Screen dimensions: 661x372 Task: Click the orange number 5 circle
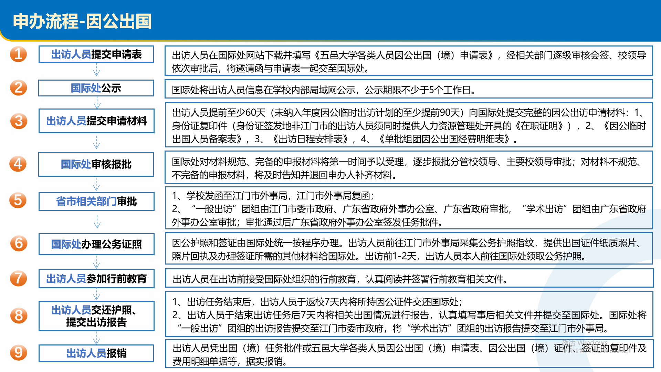pos(18,200)
